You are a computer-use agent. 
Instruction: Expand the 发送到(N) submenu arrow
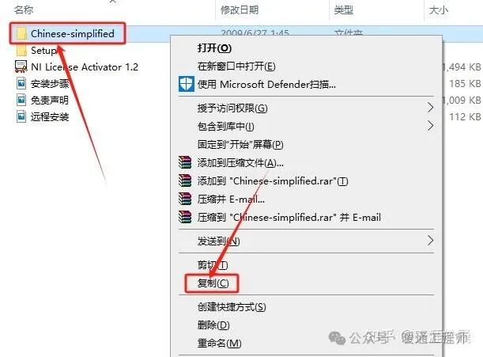pyautogui.click(x=430, y=241)
